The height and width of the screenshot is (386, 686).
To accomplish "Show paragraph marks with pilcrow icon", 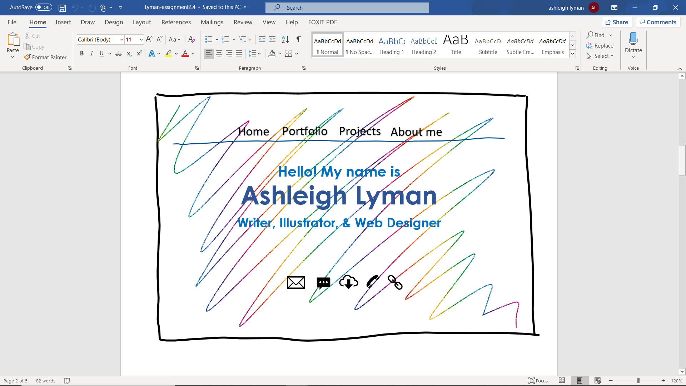I will [x=299, y=39].
